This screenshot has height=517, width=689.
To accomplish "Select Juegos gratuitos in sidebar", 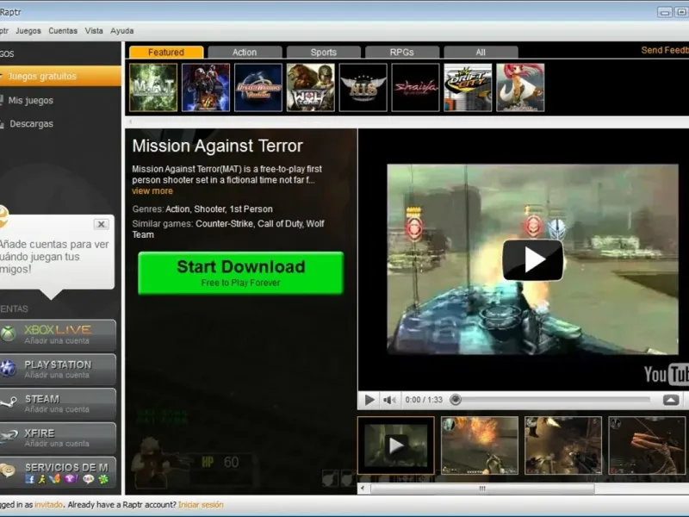I will [60, 76].
